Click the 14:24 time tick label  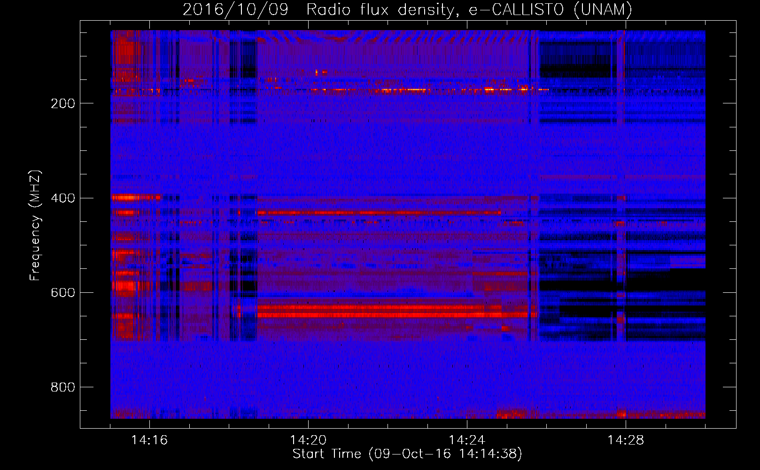coord(467,440)
